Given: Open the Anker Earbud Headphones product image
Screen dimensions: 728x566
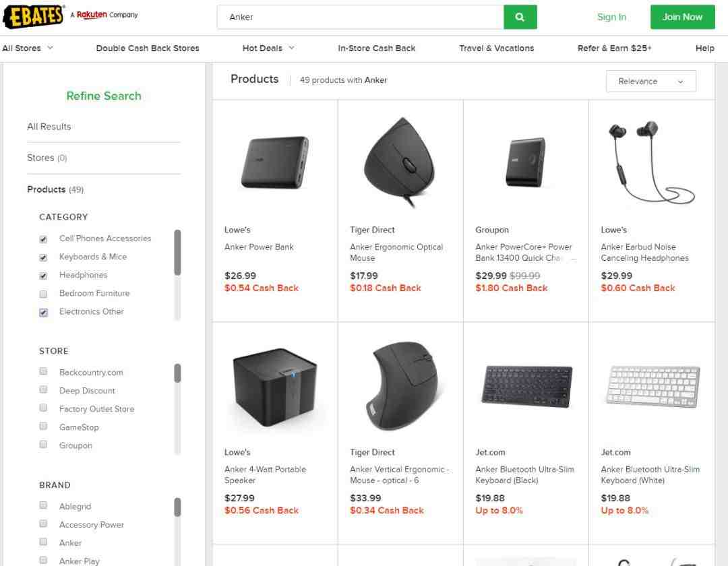Looking at the screenshot, I should pos(651,162).
